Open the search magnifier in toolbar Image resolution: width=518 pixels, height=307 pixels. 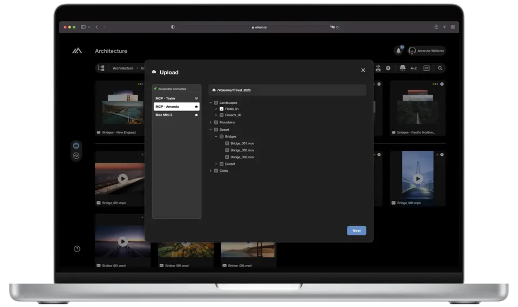pyautogui.click(x=440, y=68)
